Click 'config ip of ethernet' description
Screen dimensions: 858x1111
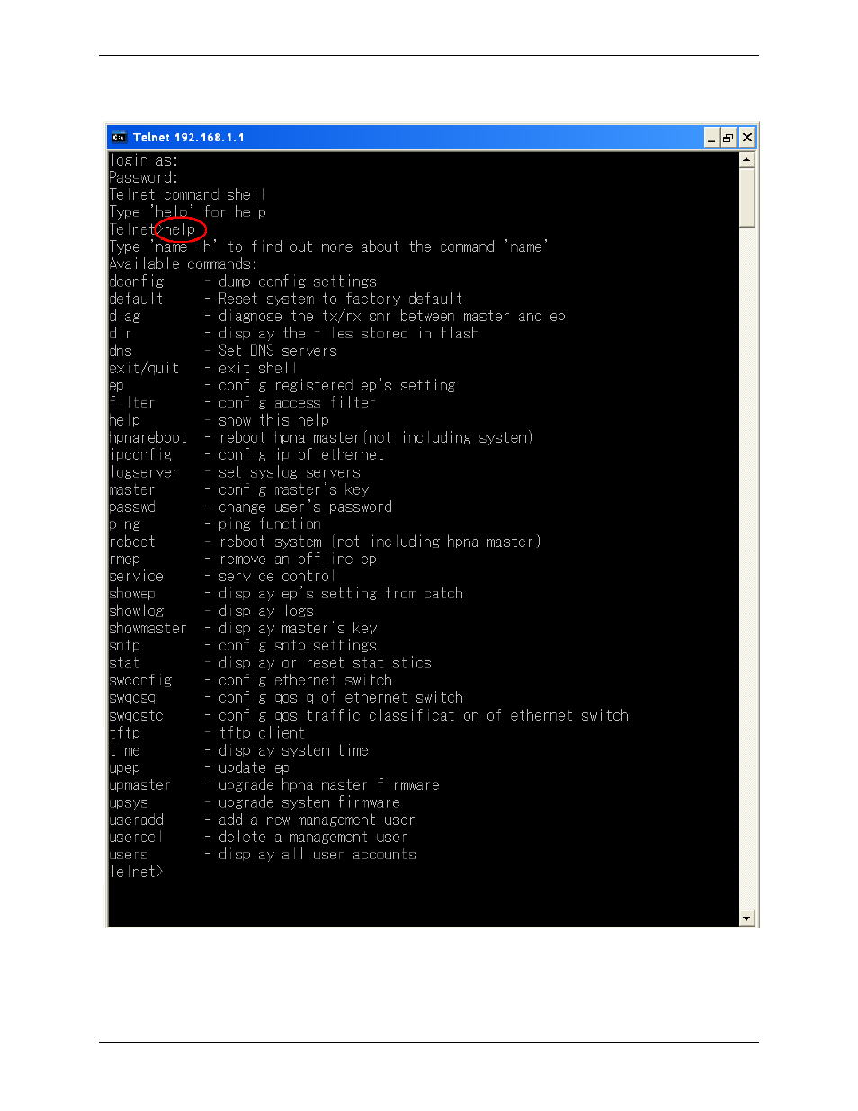[301, 455]
